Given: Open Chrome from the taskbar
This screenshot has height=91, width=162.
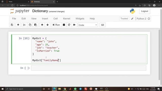Looking at the screenshot, I should pos(65,89).
